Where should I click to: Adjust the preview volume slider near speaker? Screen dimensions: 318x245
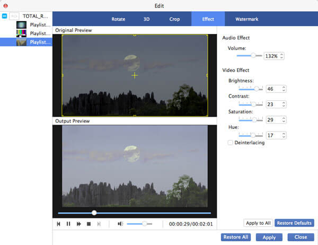[139, 224]
